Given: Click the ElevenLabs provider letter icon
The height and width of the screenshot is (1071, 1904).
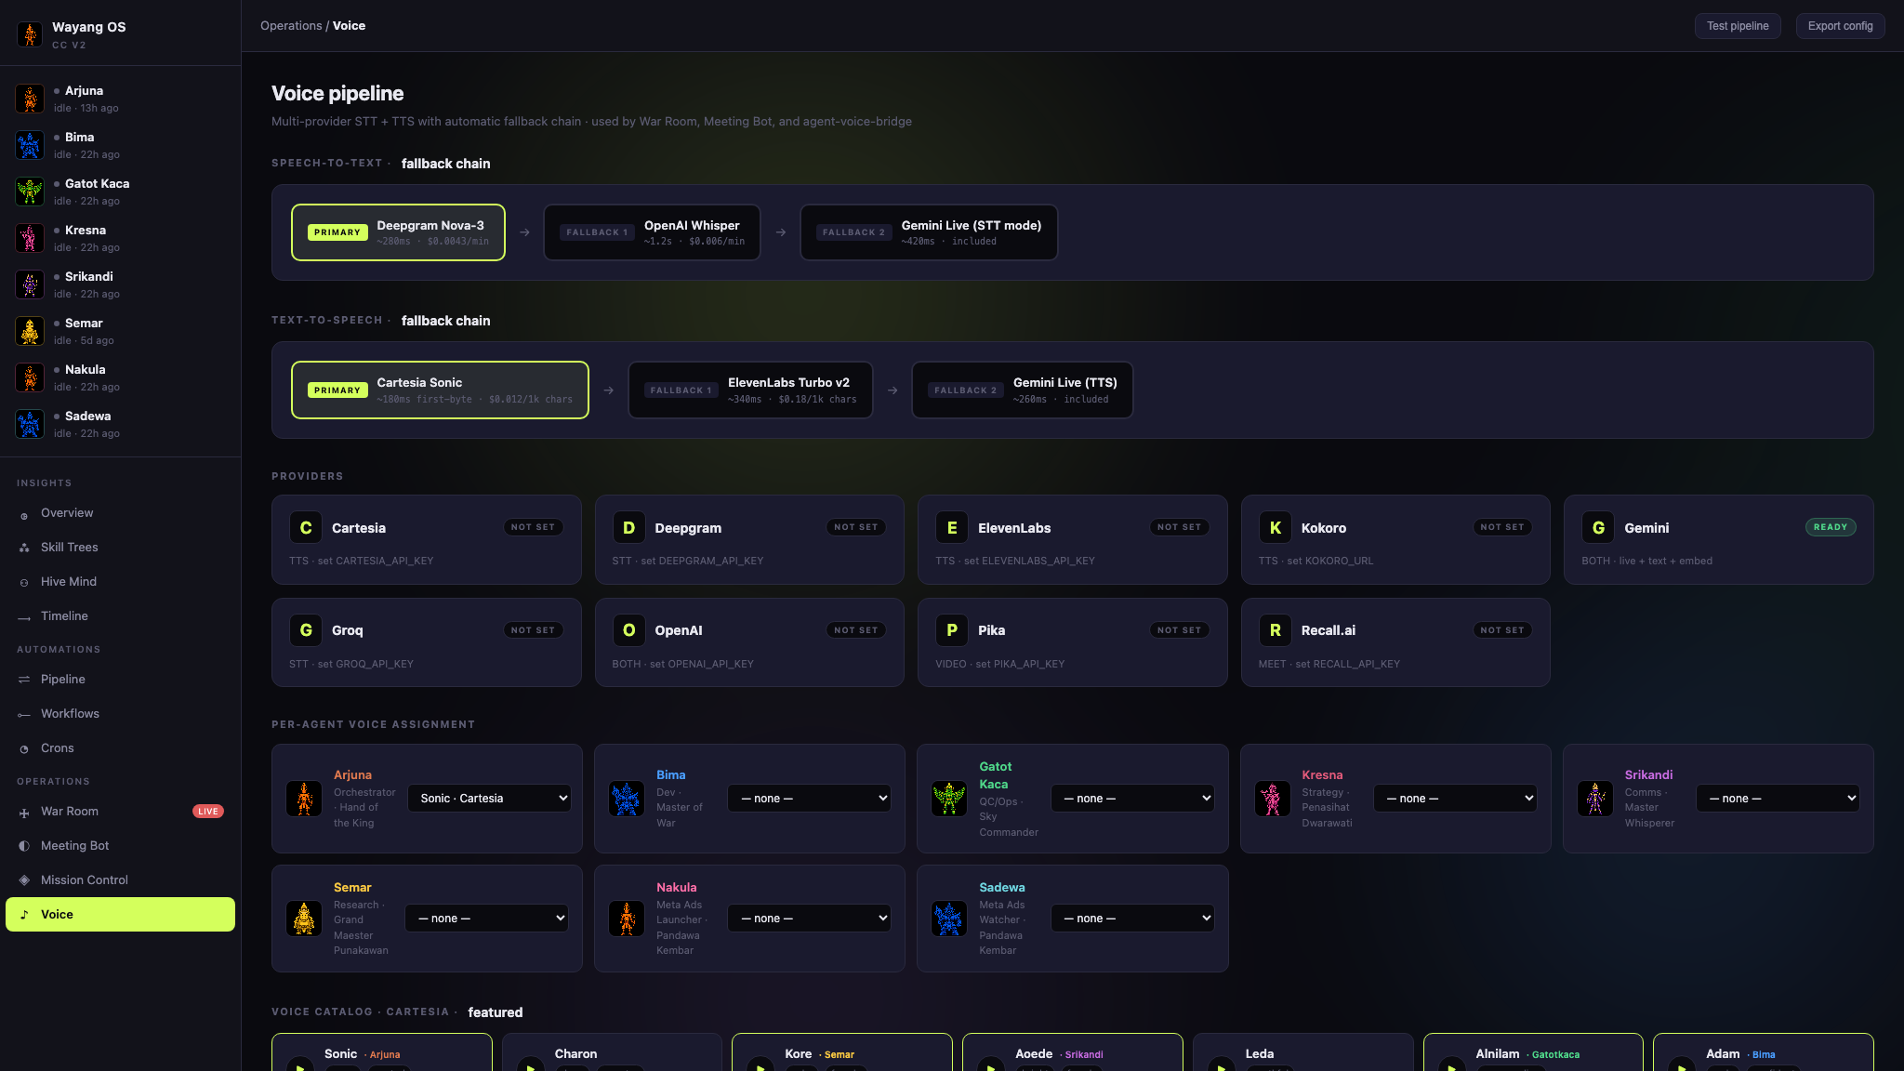Looking at the screenshot, I should (x=952, y=528).
